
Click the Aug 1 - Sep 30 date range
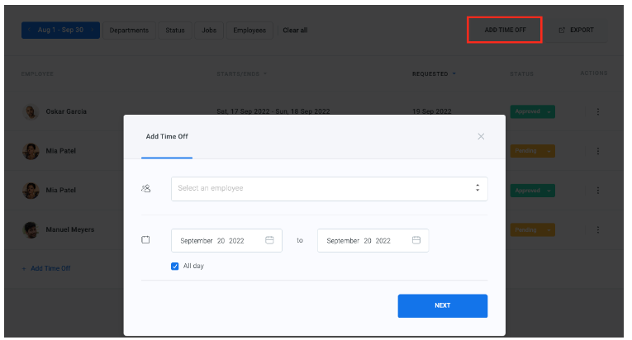(60, 30)
